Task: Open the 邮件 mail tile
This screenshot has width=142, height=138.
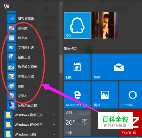Action: click(x=117, y=67)
